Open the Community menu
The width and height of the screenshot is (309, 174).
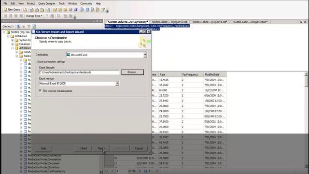click(86, 3)
